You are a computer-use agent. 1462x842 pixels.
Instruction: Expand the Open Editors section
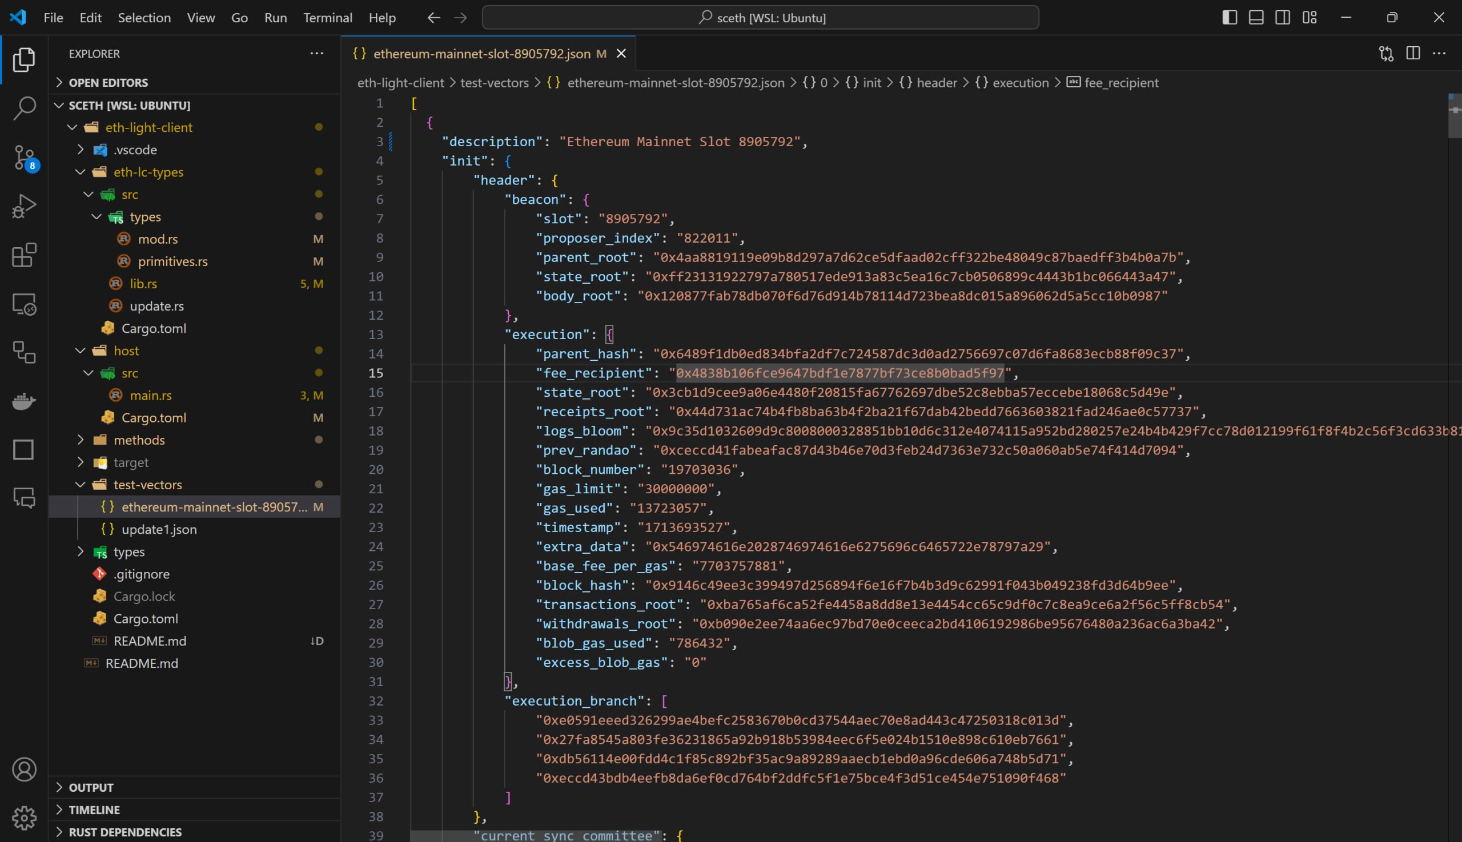pyautogui.click(x=194, y=83)
